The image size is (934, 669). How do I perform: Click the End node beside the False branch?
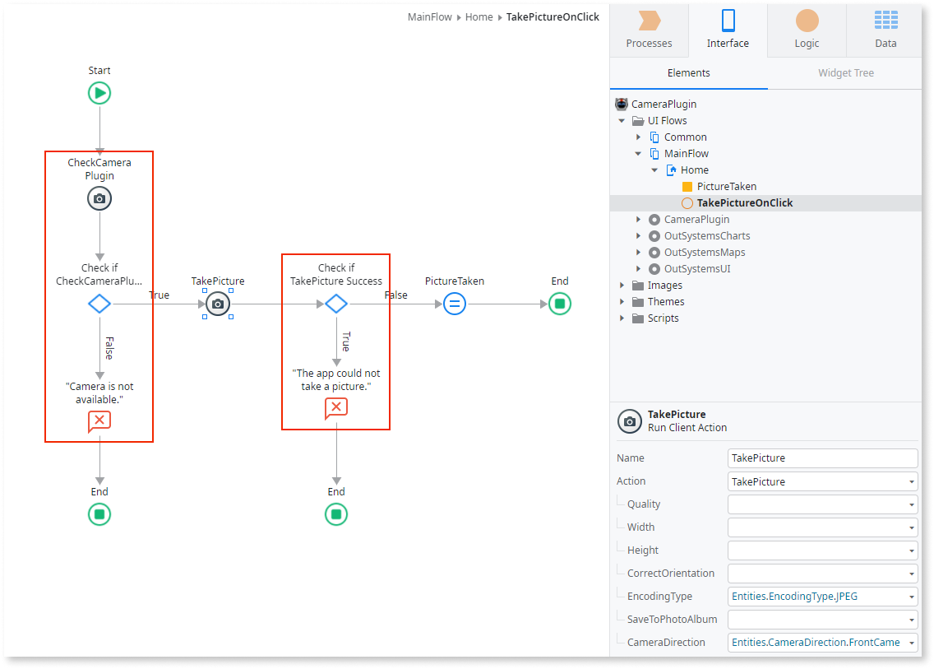(560, 304)
